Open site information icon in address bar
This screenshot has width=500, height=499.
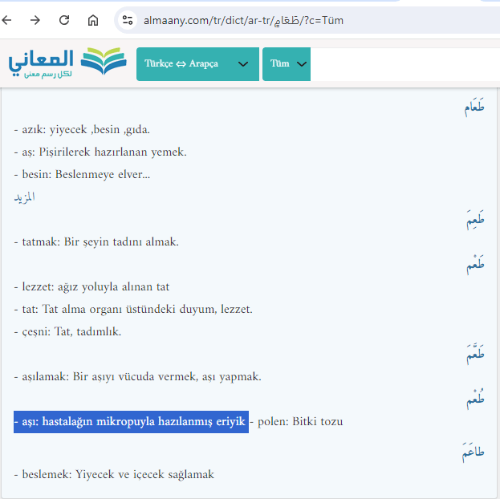[128, 20]
